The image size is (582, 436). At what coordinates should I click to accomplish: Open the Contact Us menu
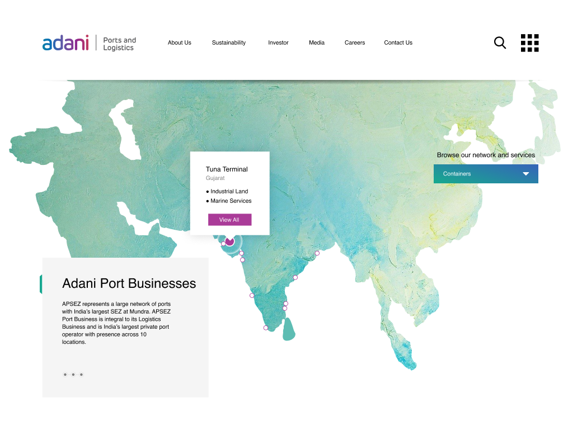[398, 42]
